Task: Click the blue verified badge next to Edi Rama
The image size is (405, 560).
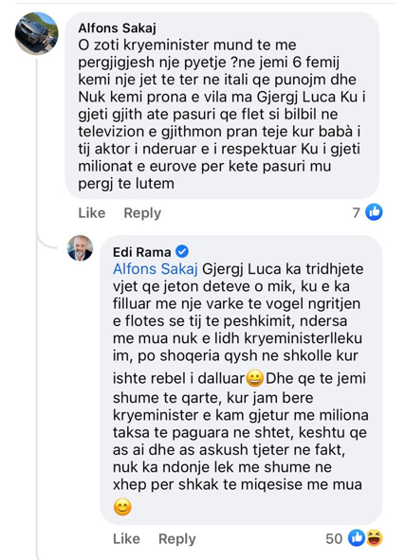Action: [182, 251]
